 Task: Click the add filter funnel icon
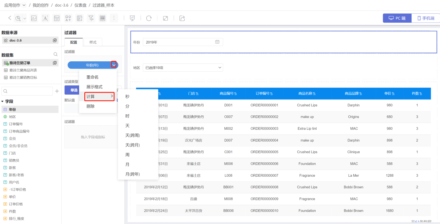91,18
